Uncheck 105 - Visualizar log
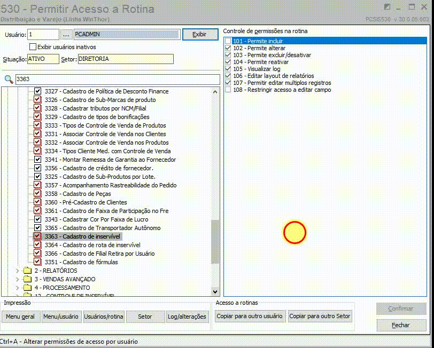434x348 pixels. click(228, 69)
